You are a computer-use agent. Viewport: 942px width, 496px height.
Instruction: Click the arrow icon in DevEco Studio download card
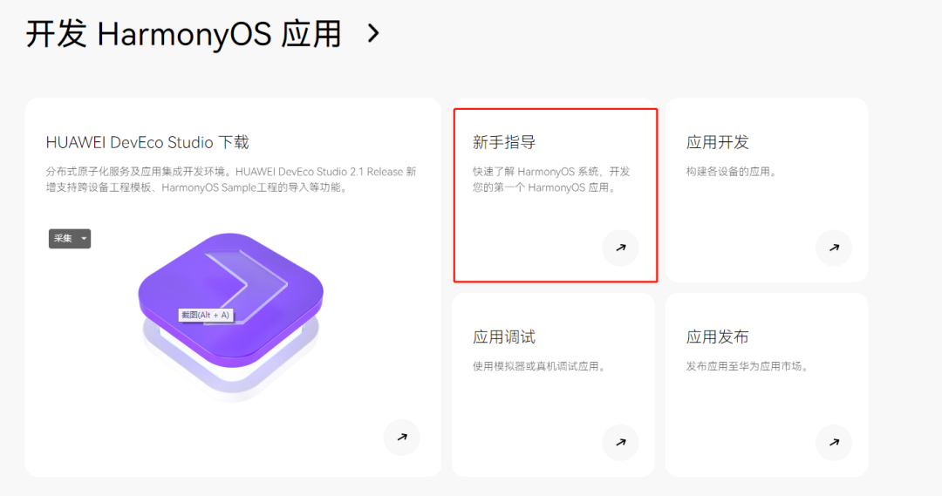402,437
